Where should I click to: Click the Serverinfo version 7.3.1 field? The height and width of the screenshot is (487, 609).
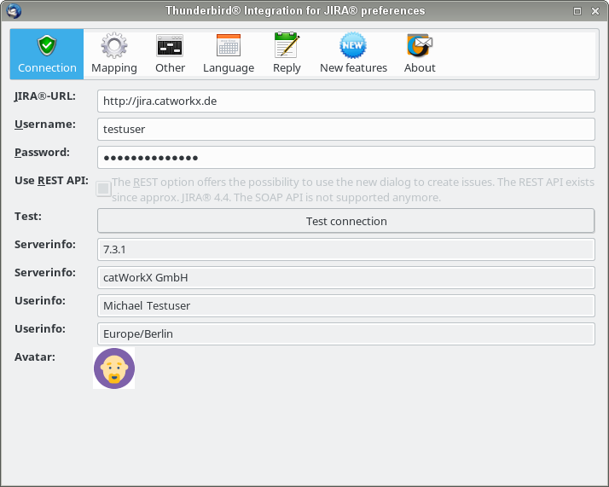[345, 250]
